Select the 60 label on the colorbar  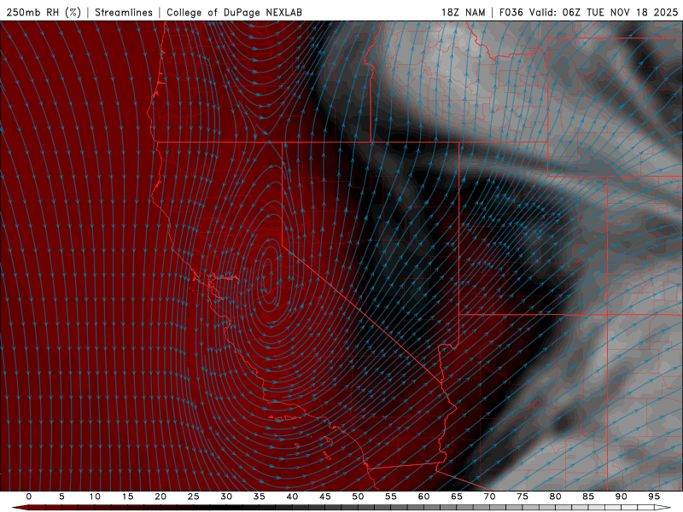point(423,497)
